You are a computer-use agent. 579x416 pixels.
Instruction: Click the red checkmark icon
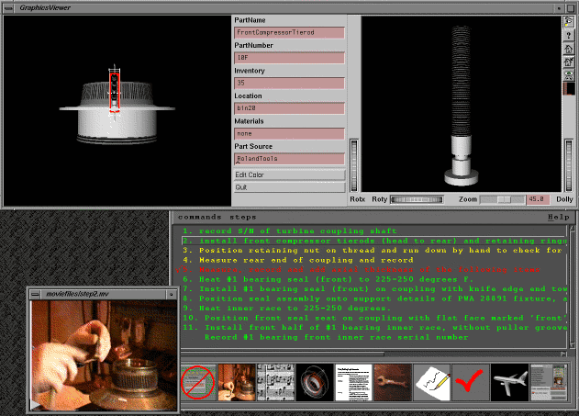pos(467,382)
